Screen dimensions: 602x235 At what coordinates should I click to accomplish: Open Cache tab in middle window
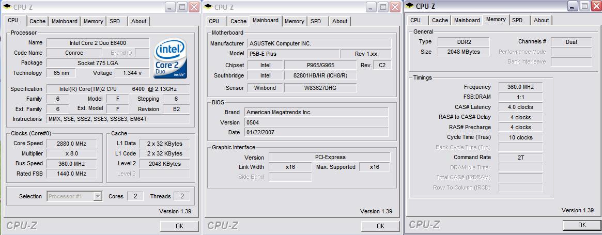click(238, 22)
